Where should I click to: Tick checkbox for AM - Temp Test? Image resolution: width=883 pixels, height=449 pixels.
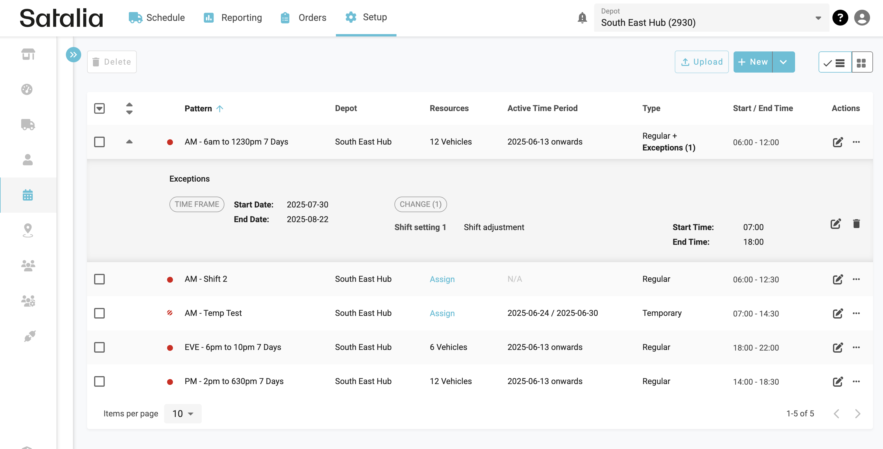(99, 313)
